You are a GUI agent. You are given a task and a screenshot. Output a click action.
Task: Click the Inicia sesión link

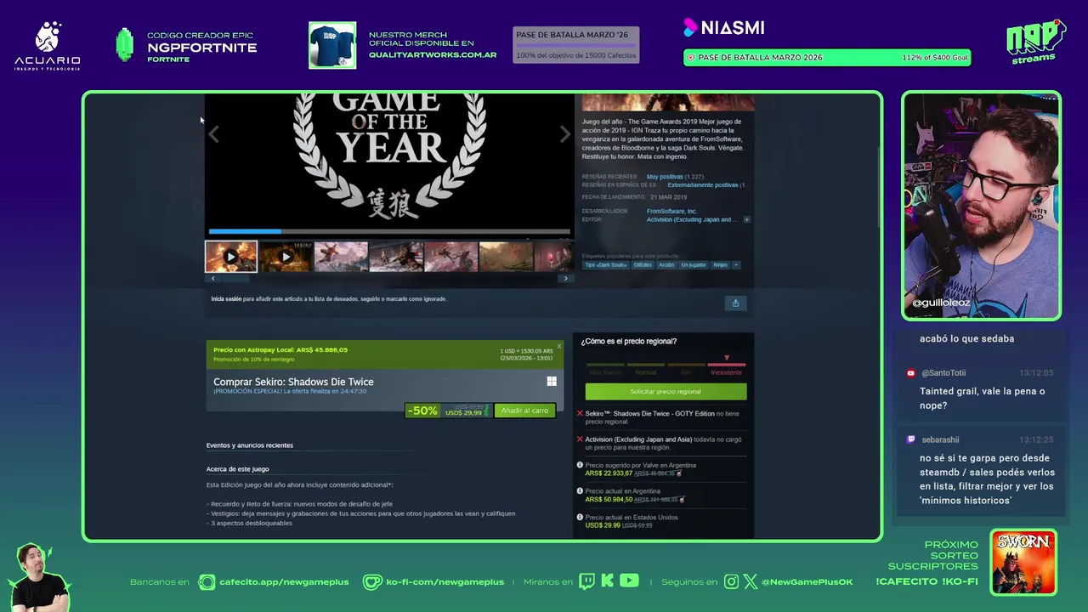(226, 299)
